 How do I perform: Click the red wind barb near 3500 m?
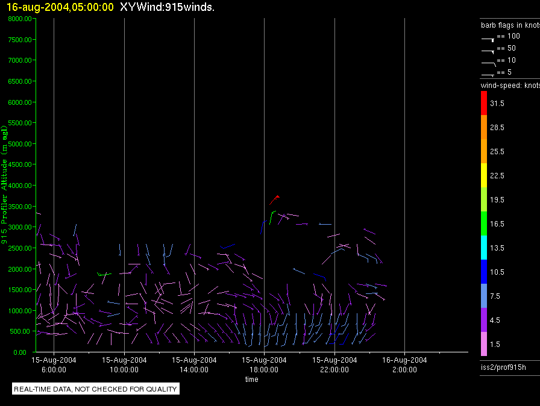pyautogui.click(x=274, y=200)
